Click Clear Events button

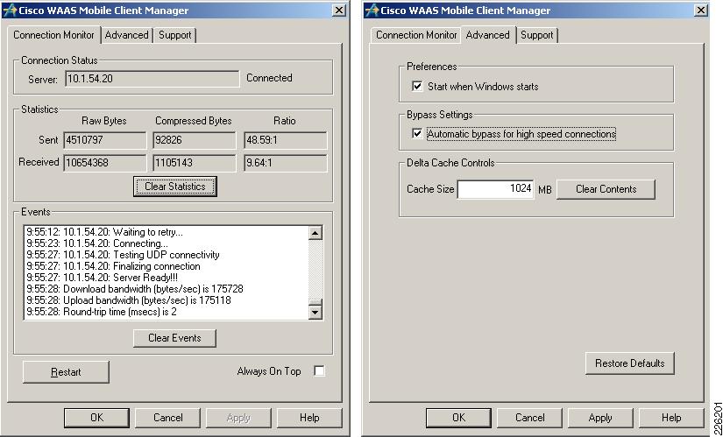point(174,338)
